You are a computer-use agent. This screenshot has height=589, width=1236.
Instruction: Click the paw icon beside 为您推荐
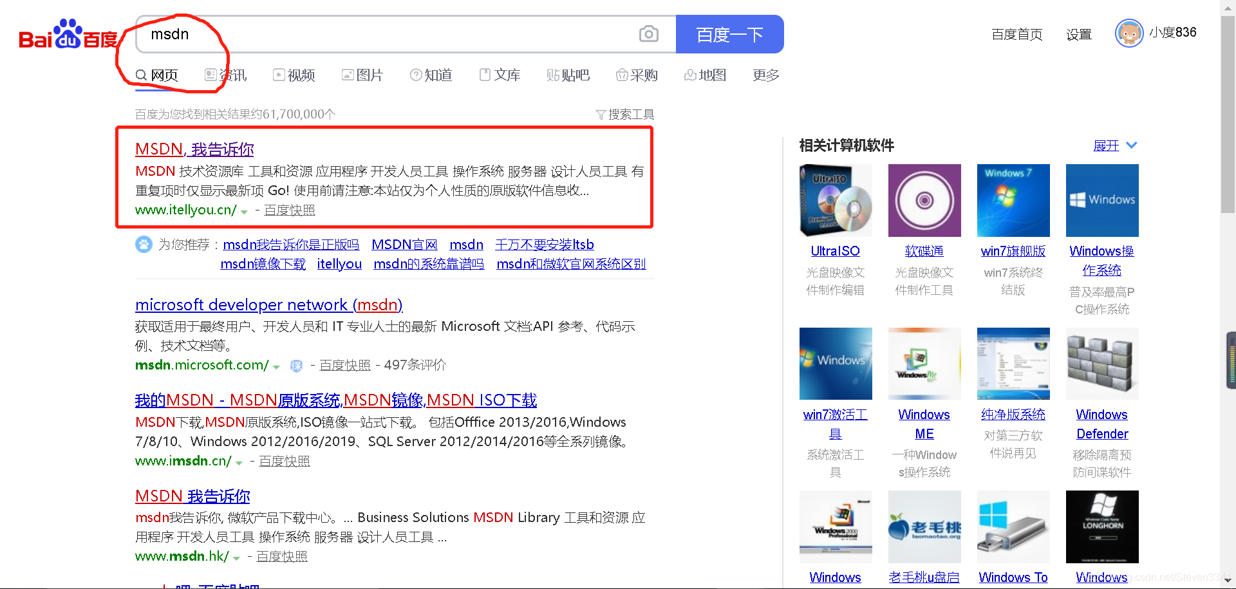point(144,245)
